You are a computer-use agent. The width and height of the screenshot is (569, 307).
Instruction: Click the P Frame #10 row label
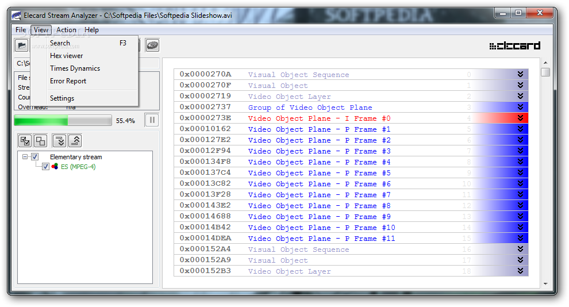tap(322, 228)
